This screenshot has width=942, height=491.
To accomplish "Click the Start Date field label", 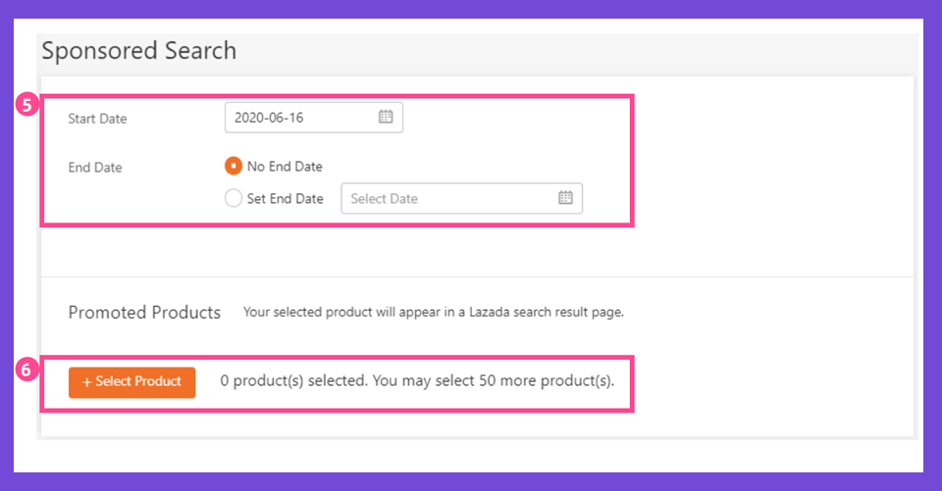I will click(97, 119).
